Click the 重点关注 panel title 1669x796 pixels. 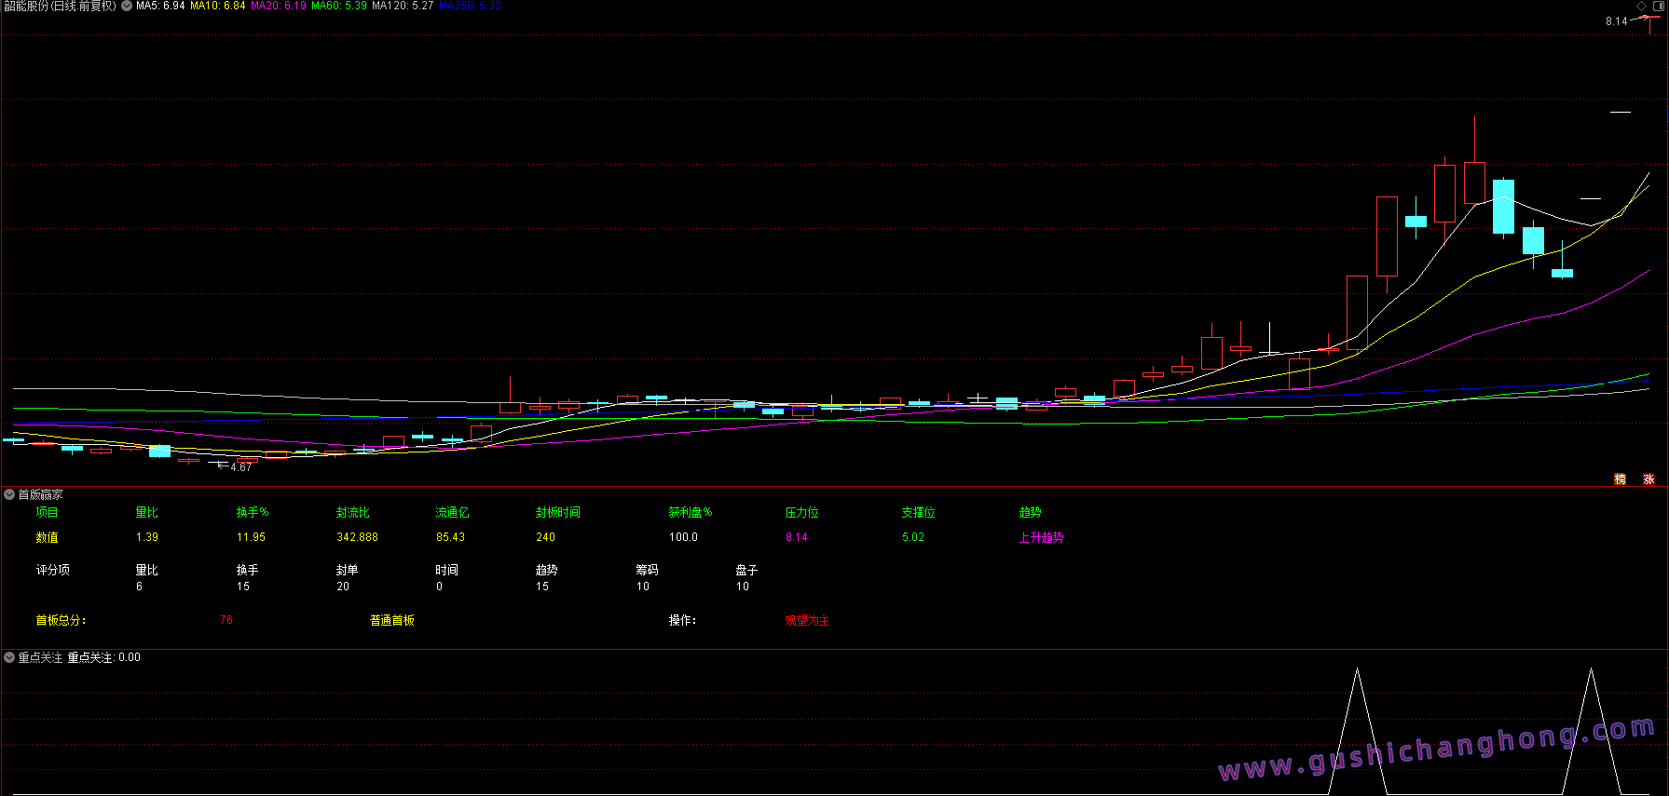[x=40, y=657]
